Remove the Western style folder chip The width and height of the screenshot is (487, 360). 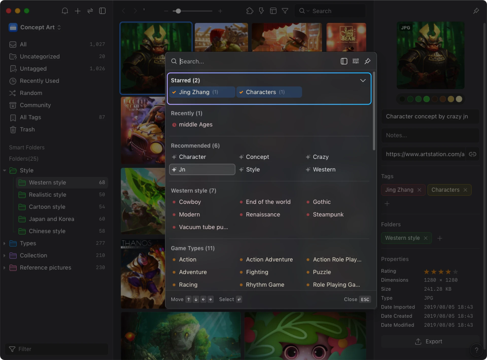coord(426,238)
